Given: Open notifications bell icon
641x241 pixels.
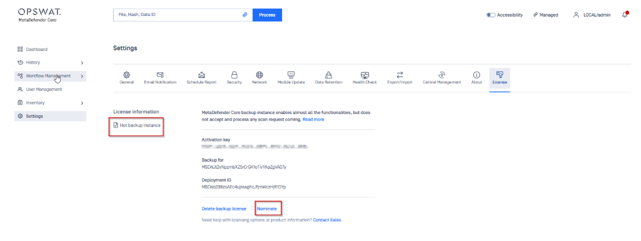Looking at the screenshot, I should (624, 15).
